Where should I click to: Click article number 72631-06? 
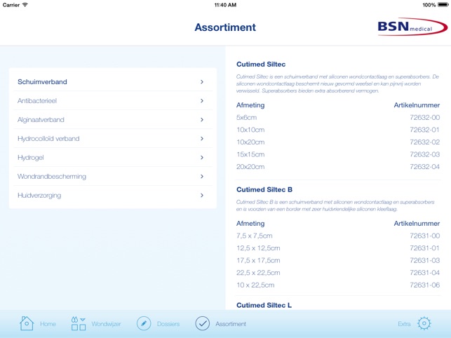[425, 285]
